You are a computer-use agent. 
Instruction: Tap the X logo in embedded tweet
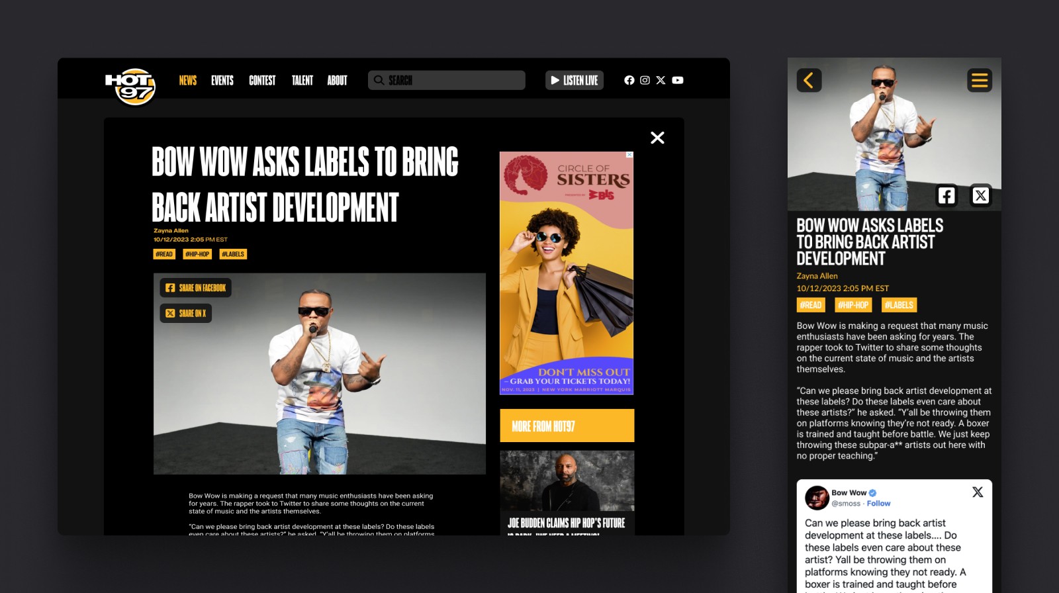[978, 492]
